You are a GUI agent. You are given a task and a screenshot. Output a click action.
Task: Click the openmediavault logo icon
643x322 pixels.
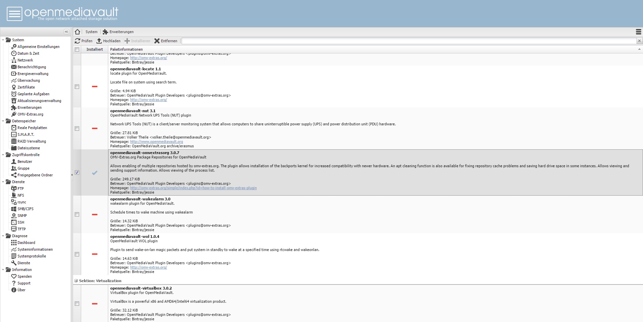15,14
